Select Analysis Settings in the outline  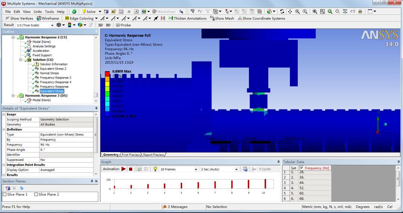pos(44,46)
